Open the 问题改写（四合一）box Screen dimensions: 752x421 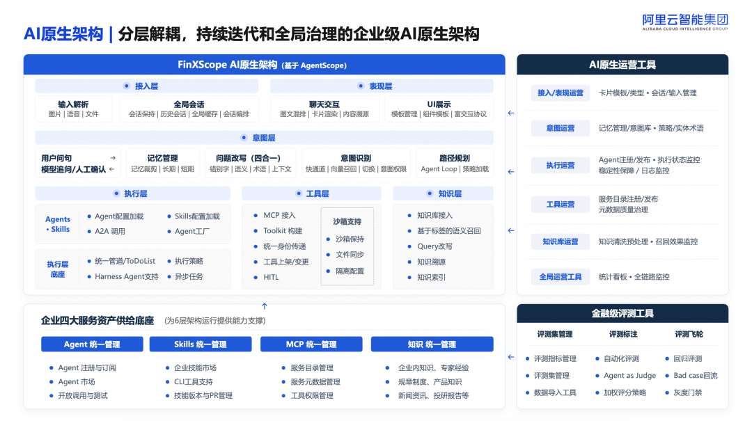pos(251,163)
